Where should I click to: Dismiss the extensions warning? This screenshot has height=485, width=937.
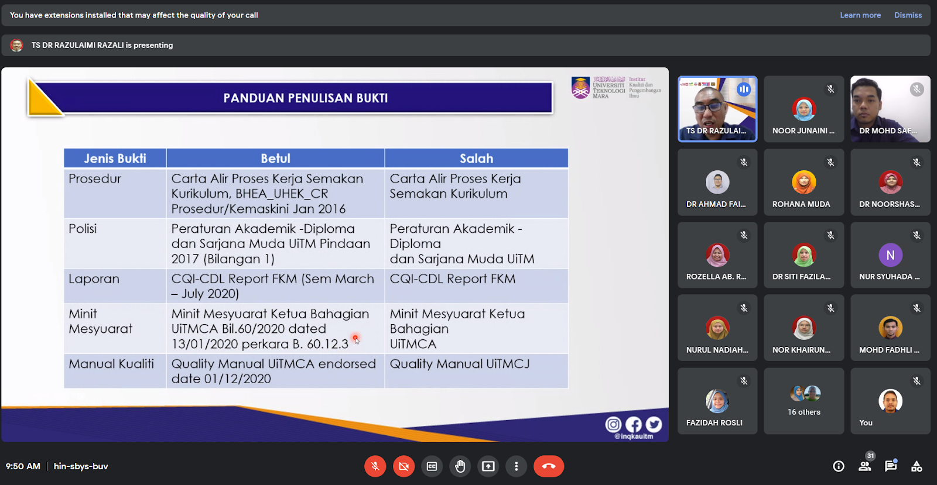coord(908,15)
